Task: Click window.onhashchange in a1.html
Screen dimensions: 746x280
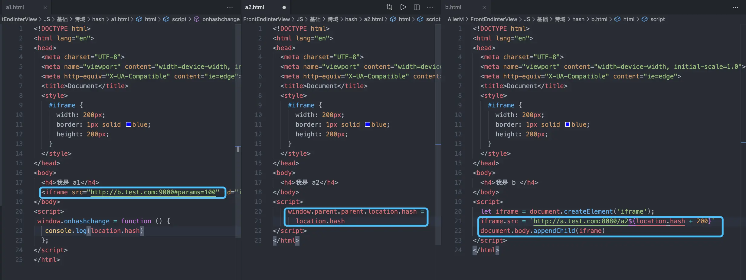Action: tap(74, 221)
